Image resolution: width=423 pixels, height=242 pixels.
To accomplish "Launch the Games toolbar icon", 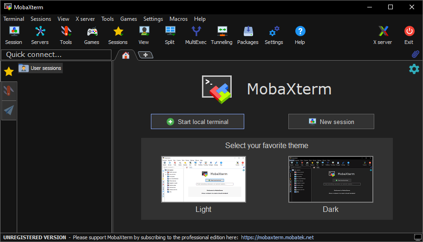I will (92, 31).
